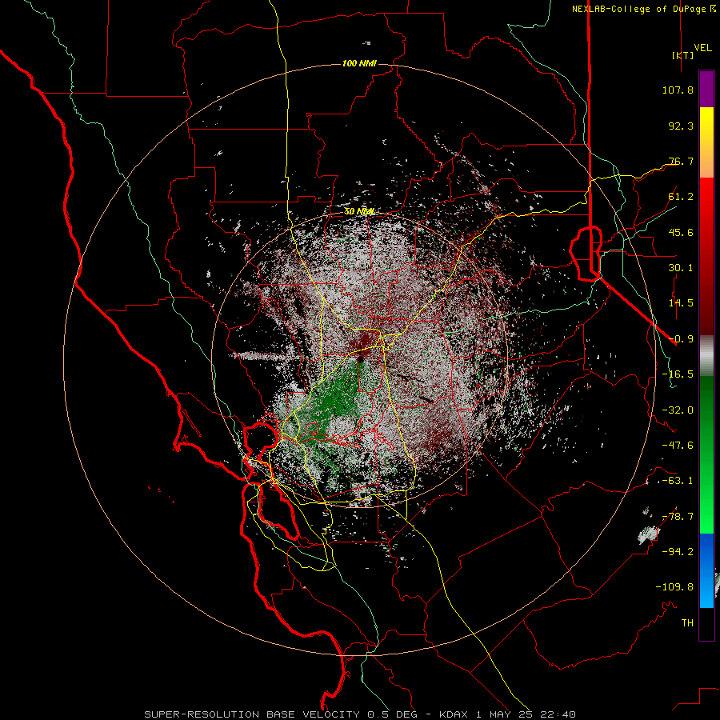Click the 100 NMI range ring label
The height and width of the screenshot is (720, 720).
click(x=359, y=63)
